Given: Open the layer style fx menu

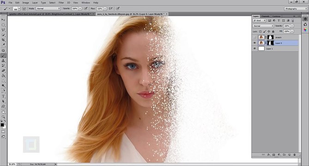Looking at the screenshot, I should click(268, 155).
